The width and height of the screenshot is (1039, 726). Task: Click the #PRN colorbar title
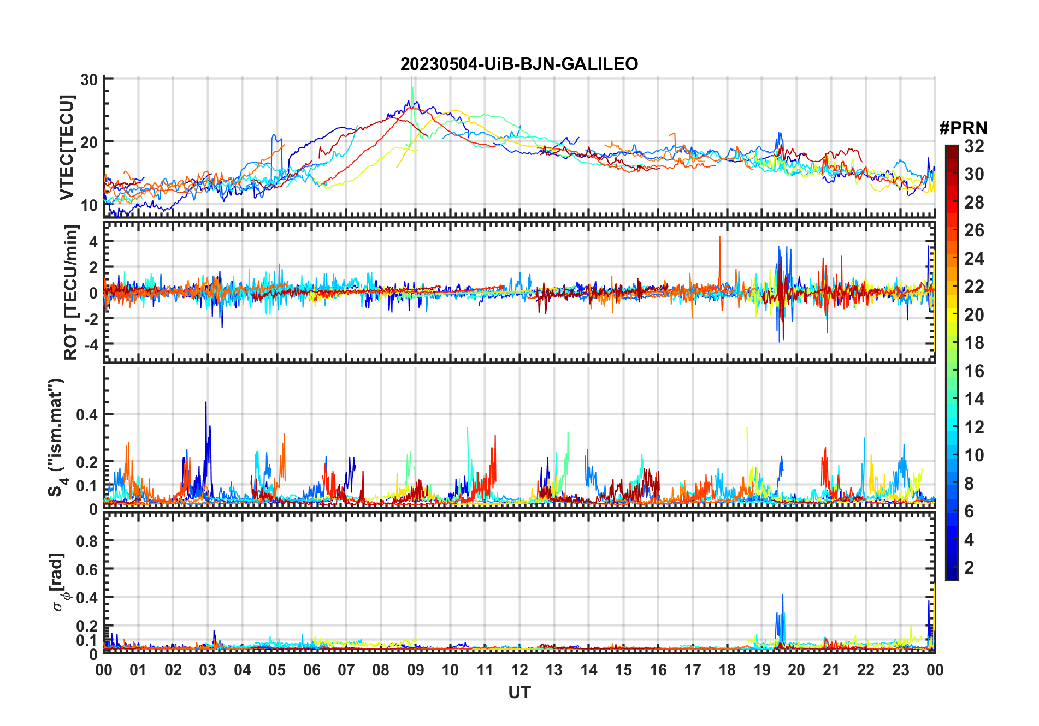tap(963, 128)
